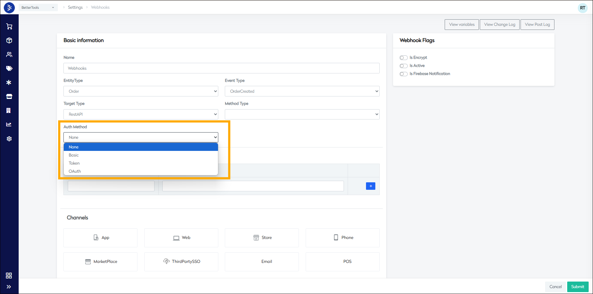Navigate to Settings in the breadcrumb
The height and width of the screenshot is (294, 593).
tap(75, 7)
